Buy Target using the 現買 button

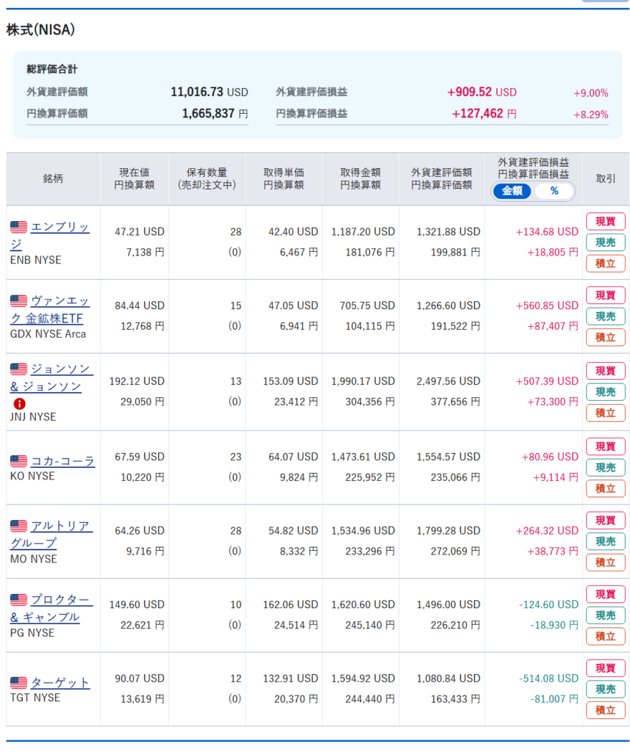[x=605, y=668]
